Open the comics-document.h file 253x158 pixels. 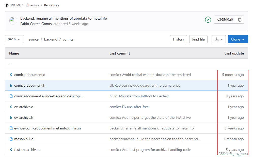(30, 85)
